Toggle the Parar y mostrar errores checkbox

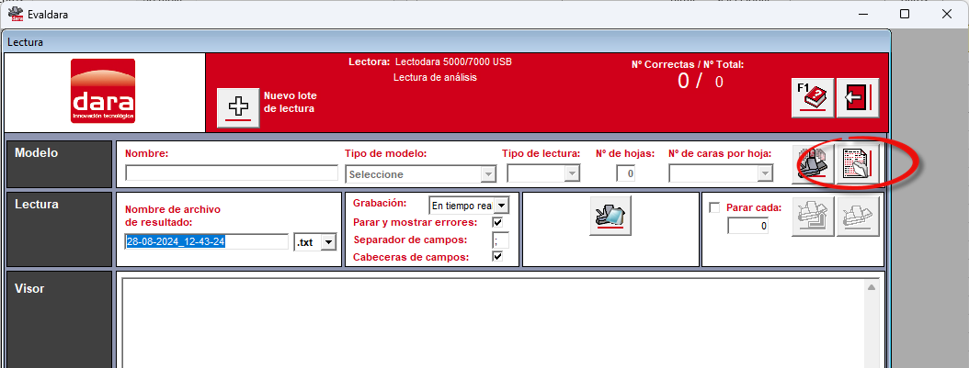coord(497,222)
